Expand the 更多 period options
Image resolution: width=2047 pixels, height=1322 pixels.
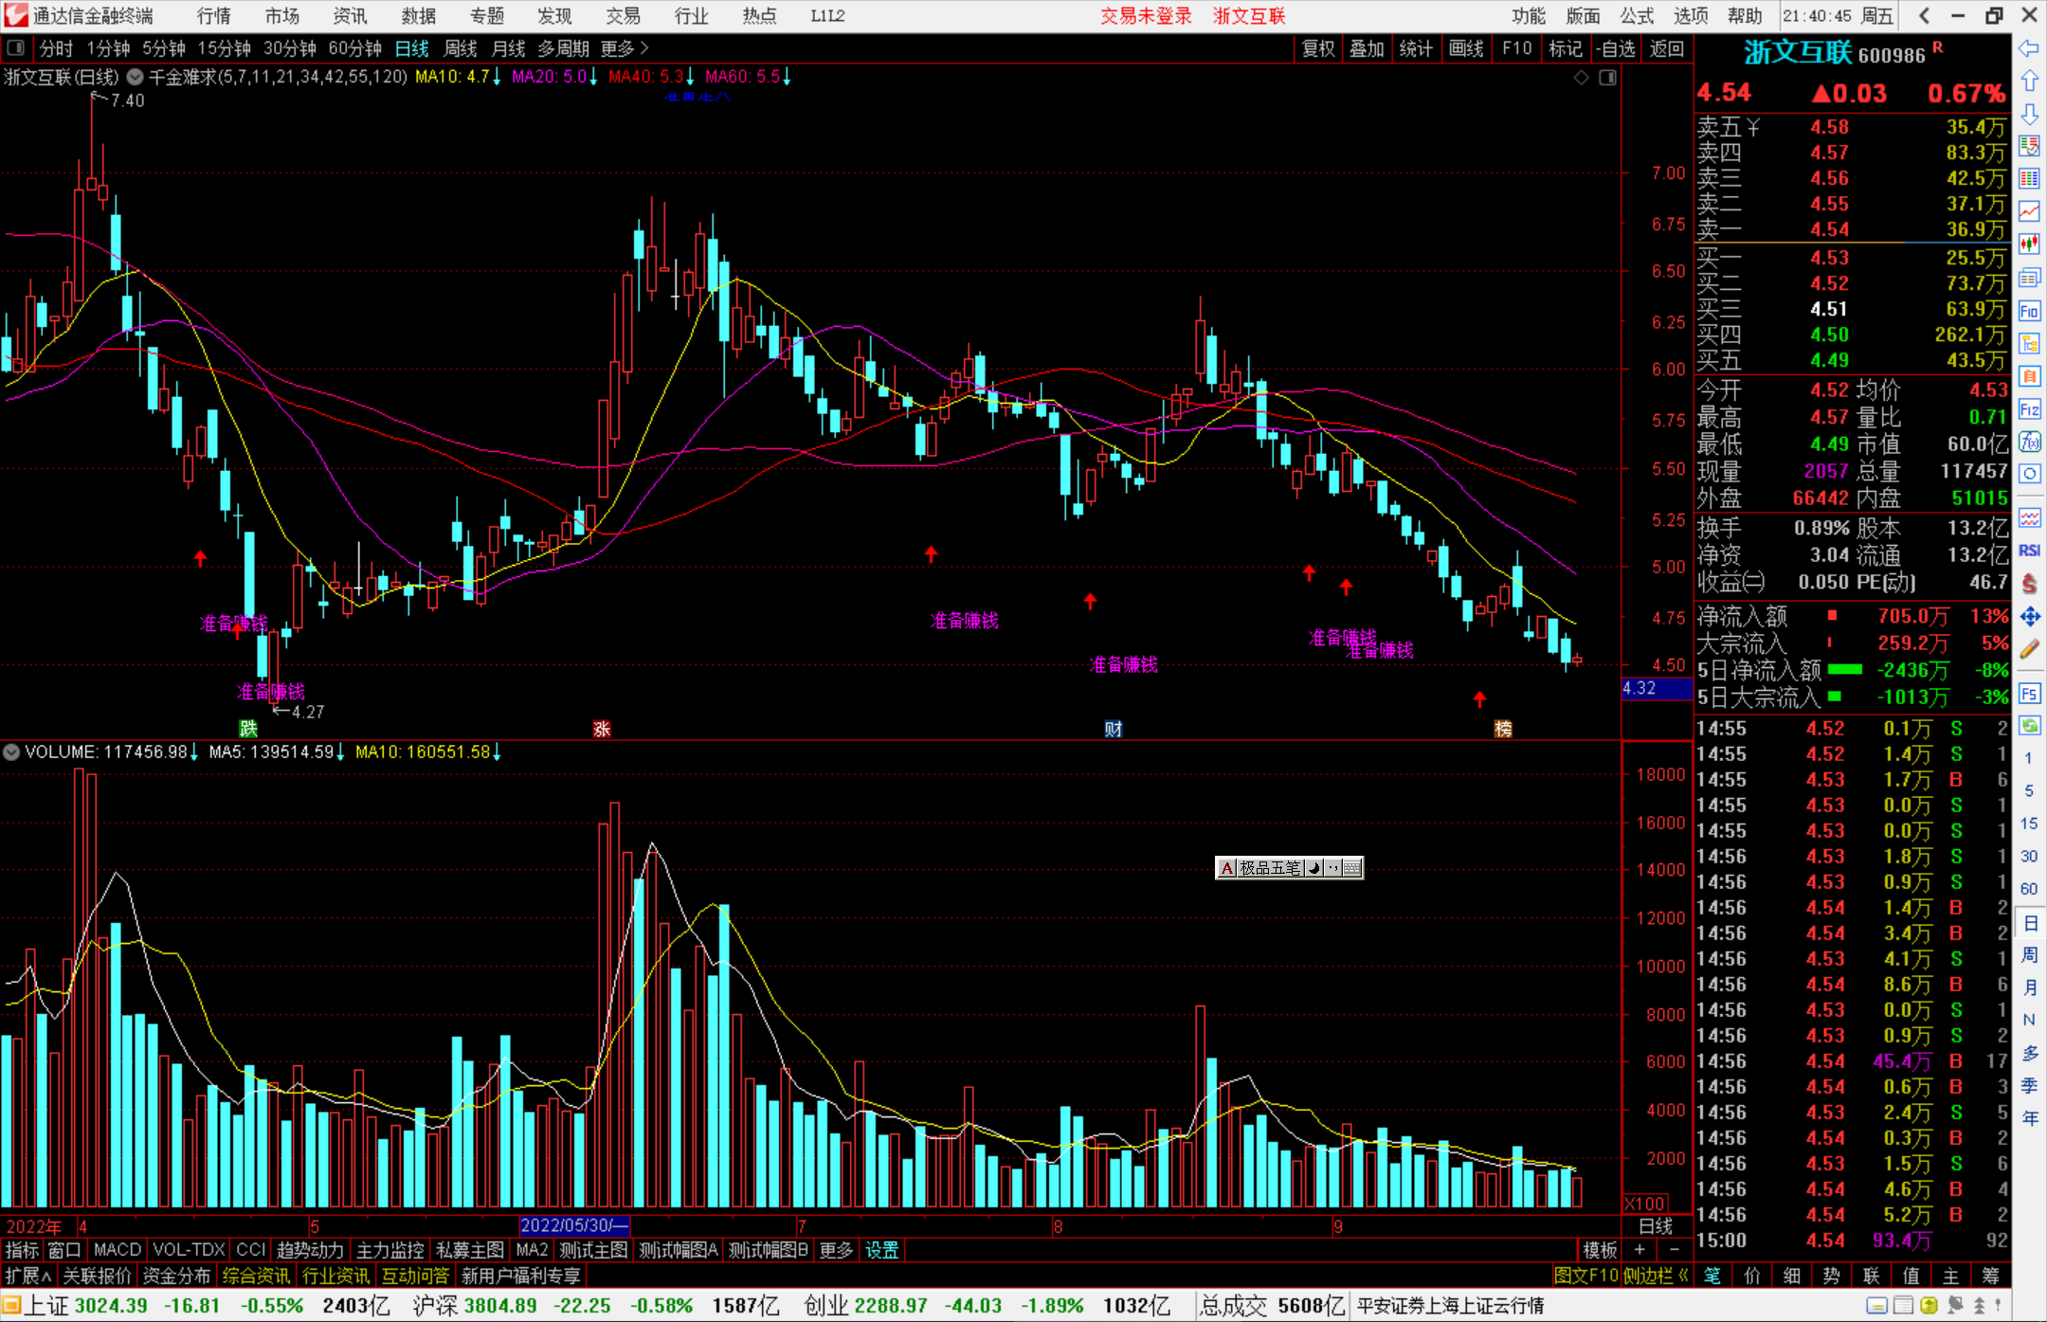[x=625, y=48]
